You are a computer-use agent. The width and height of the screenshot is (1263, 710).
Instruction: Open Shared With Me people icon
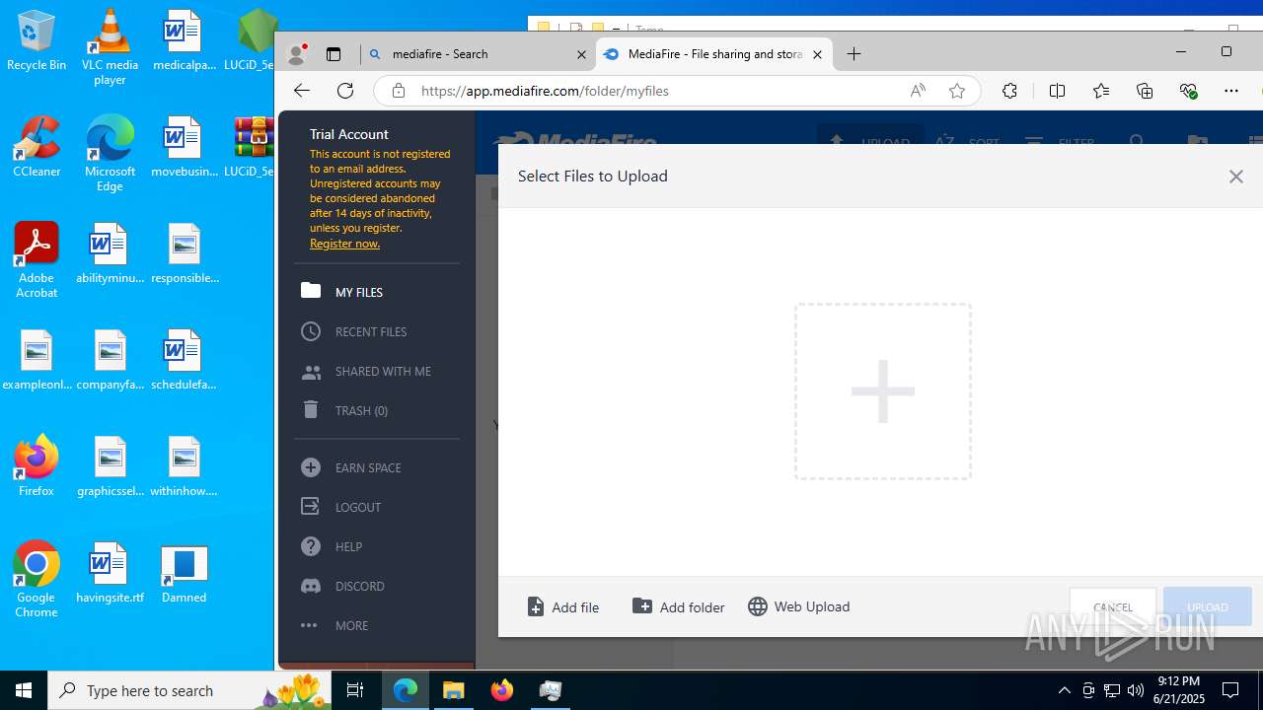tap(311, 372)
